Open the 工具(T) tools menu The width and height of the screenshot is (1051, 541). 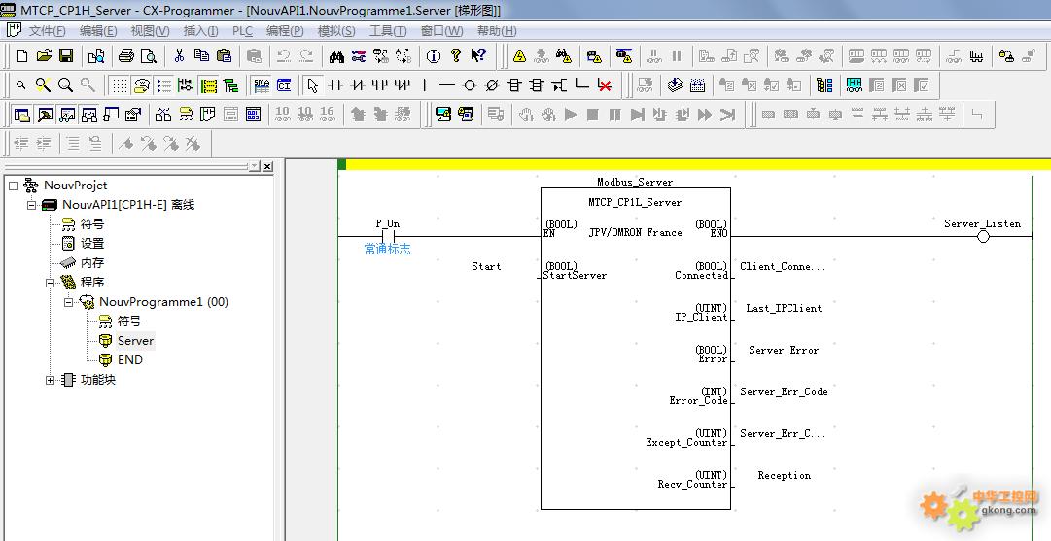click(387, 31)
